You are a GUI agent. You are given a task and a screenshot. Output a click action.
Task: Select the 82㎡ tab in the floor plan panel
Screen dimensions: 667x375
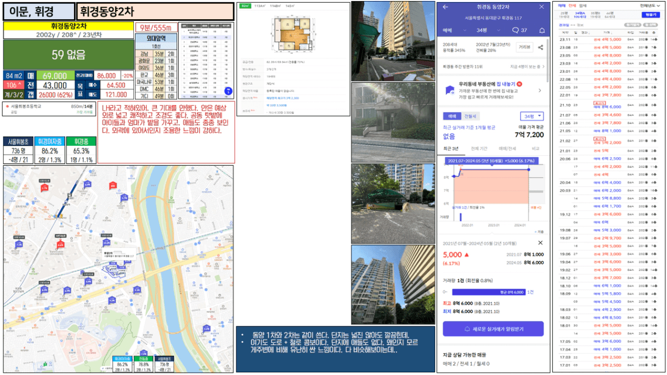(245, 5)
